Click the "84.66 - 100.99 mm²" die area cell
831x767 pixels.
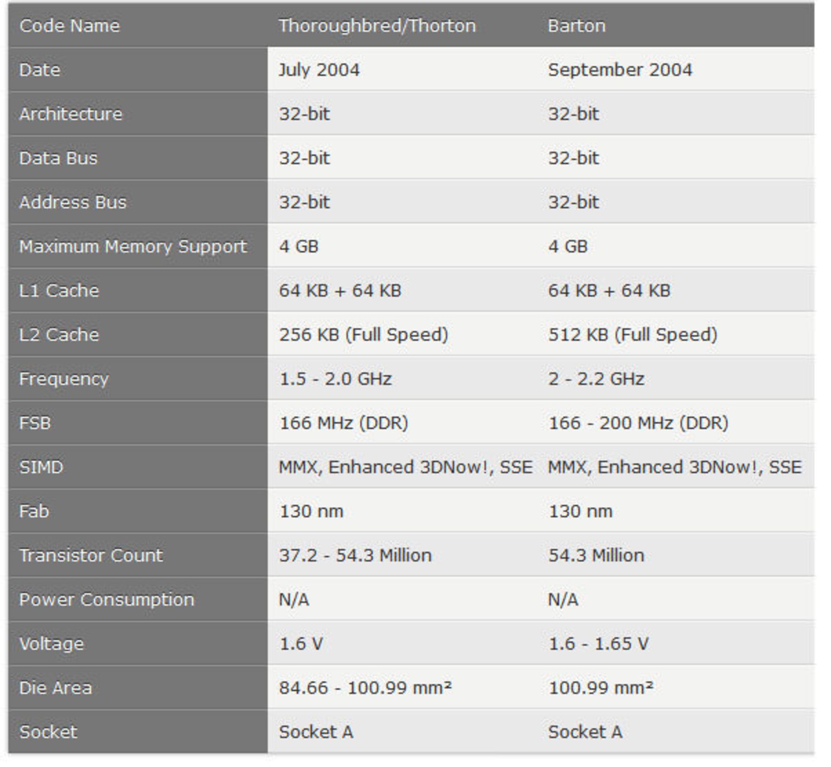(x=365, y=688)
